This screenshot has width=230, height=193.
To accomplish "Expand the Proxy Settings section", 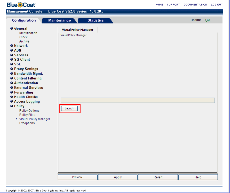I will [x=26, y=69].
